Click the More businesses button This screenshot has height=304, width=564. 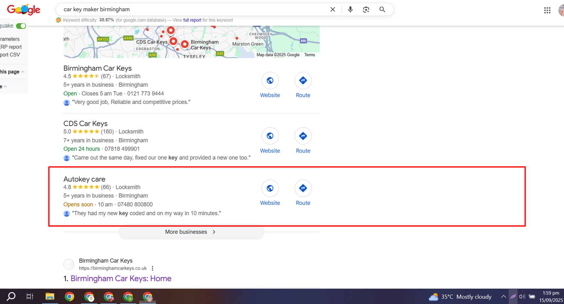click(x=191, y=232)
